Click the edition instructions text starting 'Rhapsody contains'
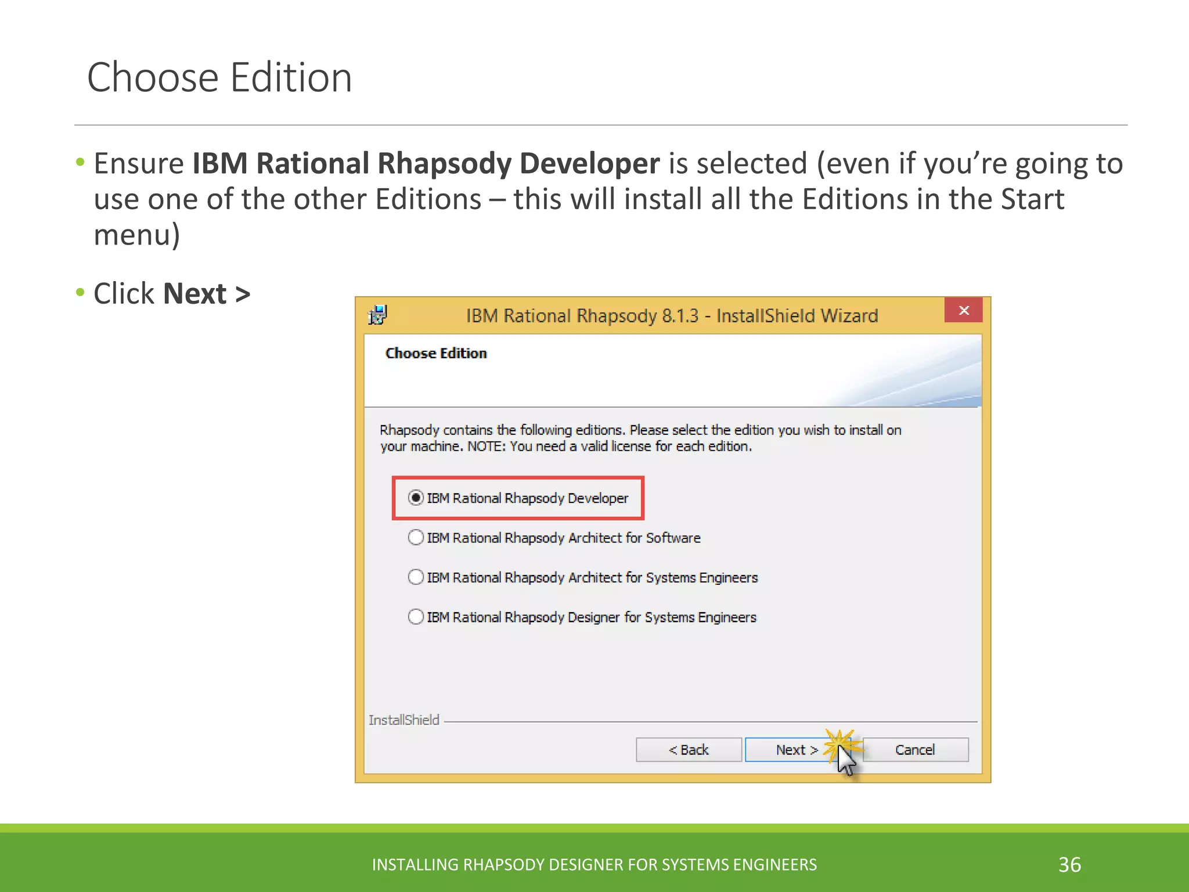This screenshot has width=1189, height=892. click(x=640, y=438)
